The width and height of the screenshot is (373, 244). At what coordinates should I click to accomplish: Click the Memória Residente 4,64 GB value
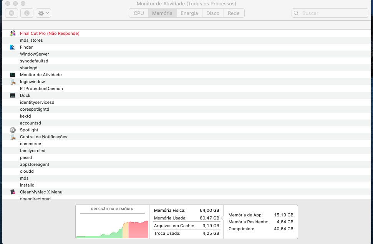285,222
